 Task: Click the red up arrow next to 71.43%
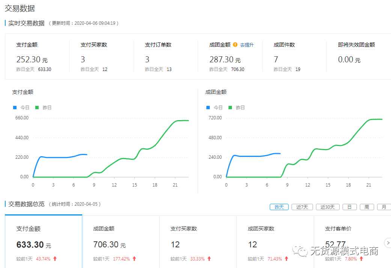point(287,259)
